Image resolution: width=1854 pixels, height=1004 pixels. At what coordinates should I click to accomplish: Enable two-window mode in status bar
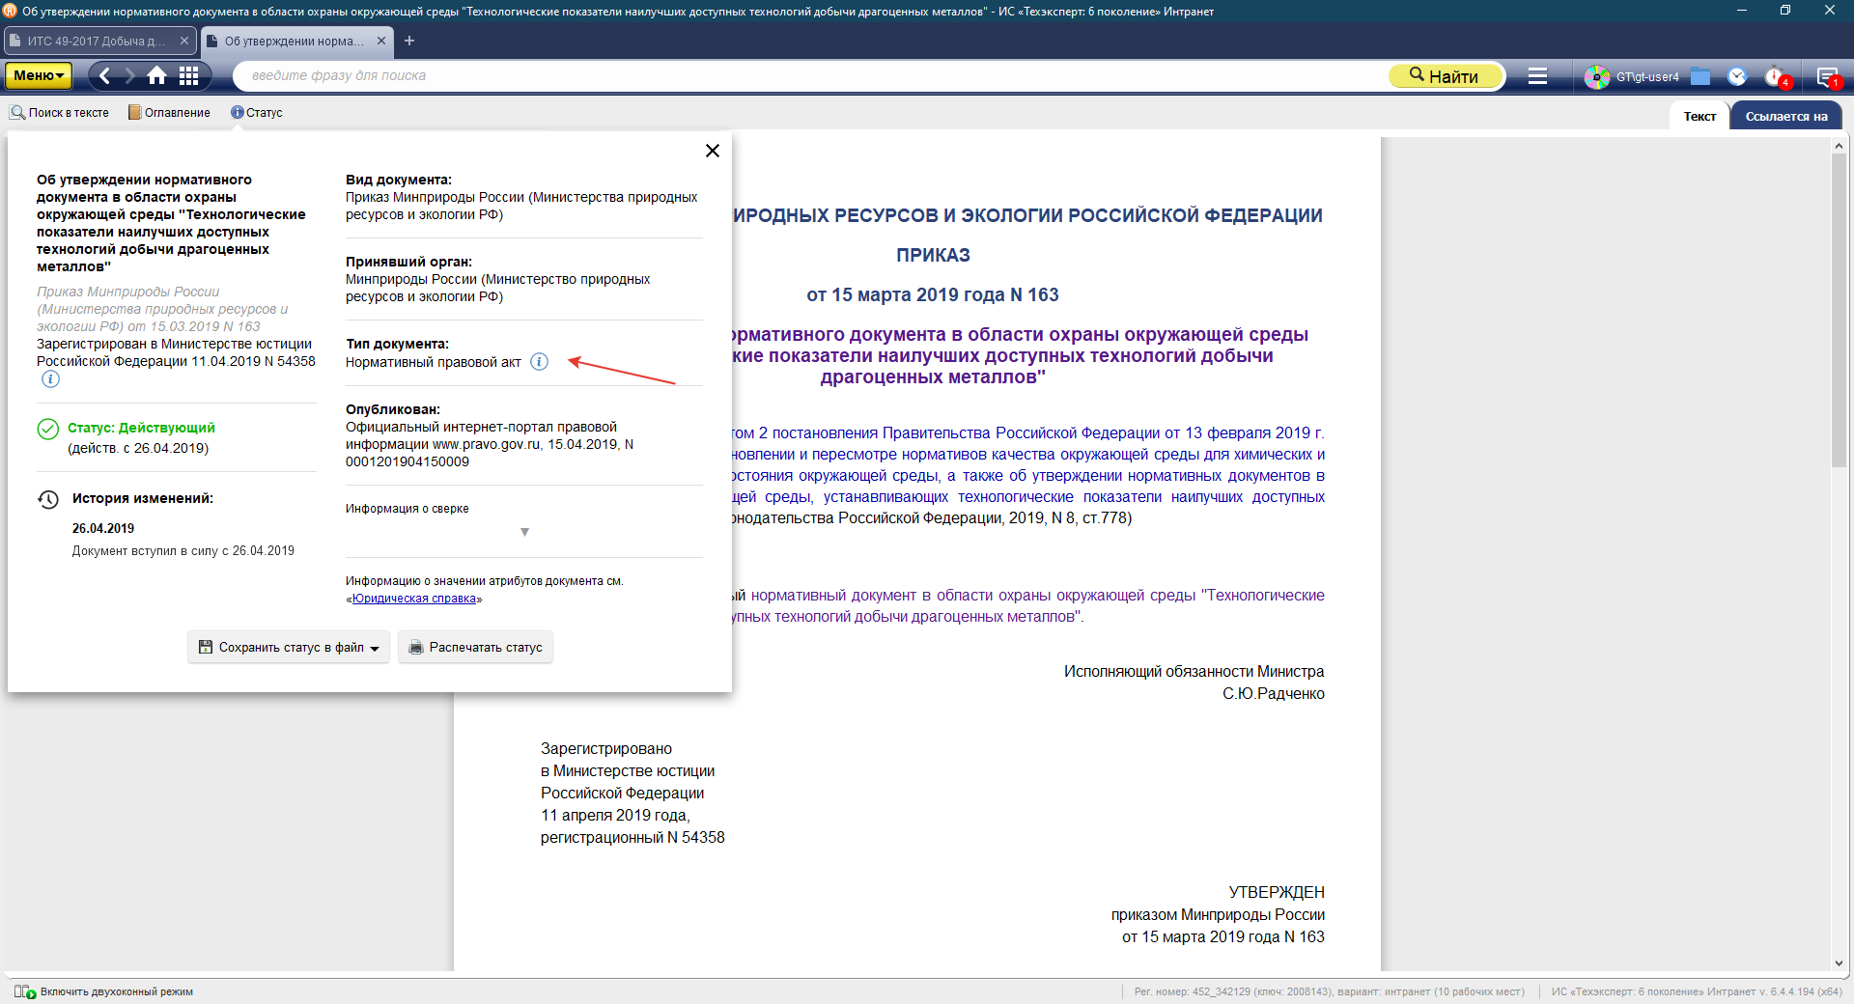[x=104, y=991]
